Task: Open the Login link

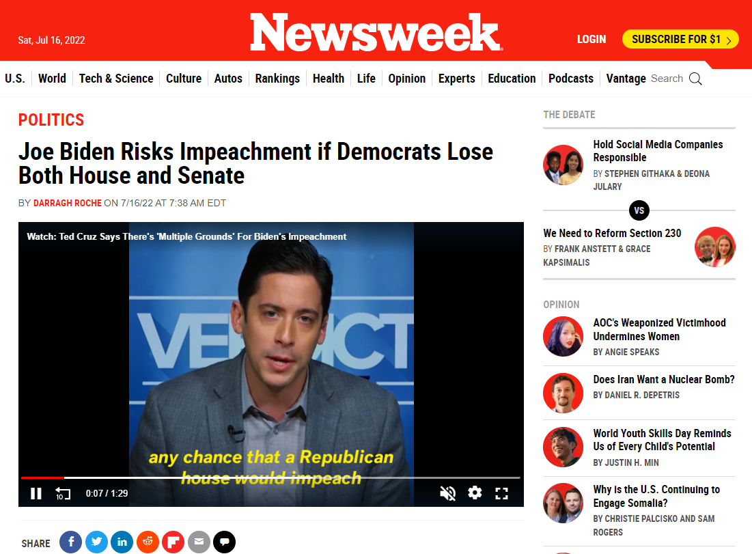Action: pos(591,40)
